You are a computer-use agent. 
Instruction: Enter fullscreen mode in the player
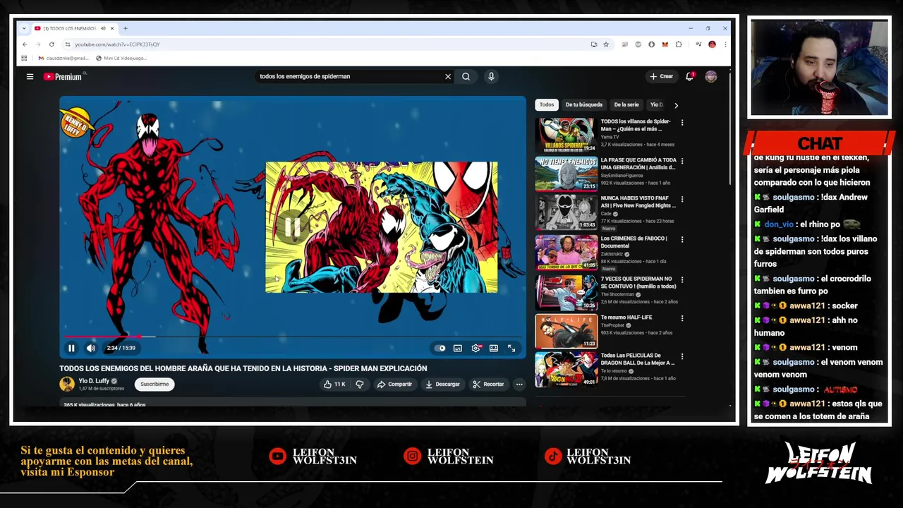coord(511,348)
